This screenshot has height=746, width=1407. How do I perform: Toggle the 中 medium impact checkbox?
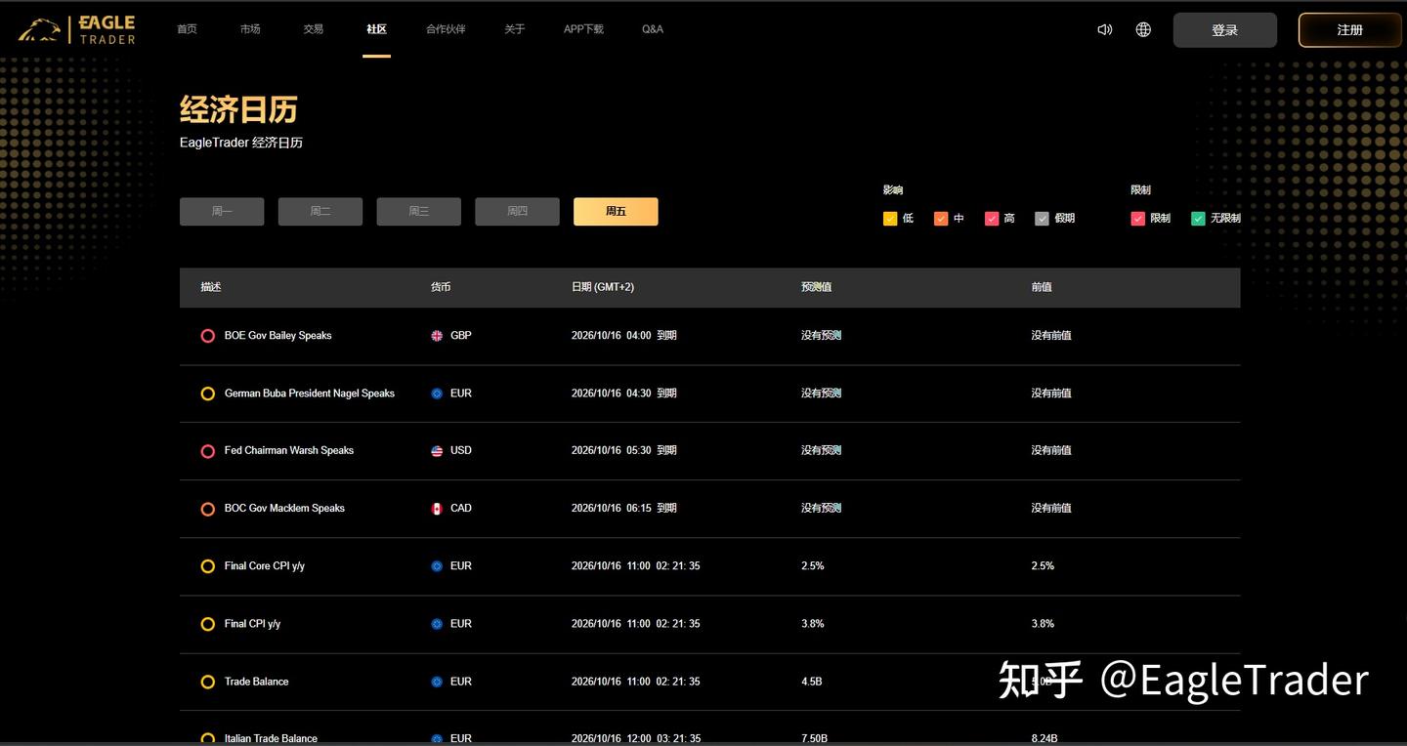click(x=941, y=219)
